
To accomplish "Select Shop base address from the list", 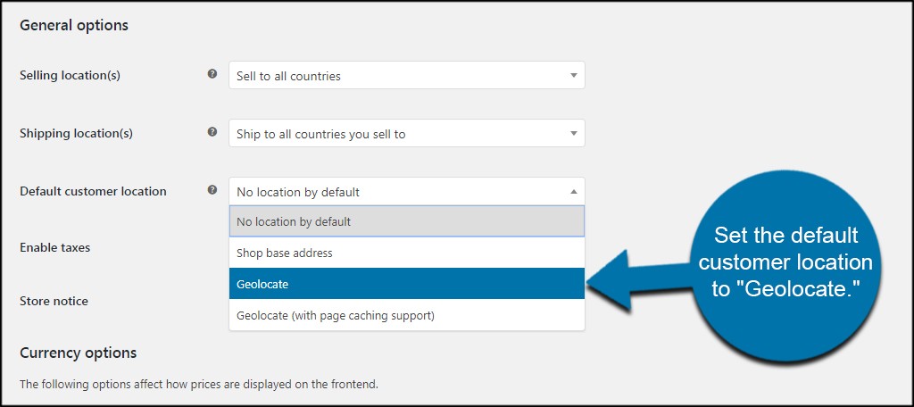I will click(407, 253).
